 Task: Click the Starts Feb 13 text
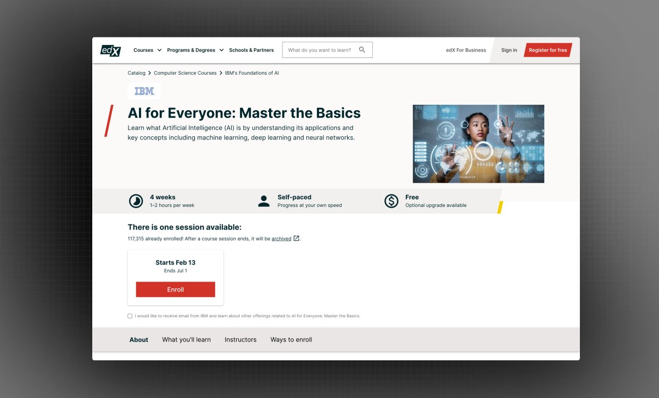[176, 262]
